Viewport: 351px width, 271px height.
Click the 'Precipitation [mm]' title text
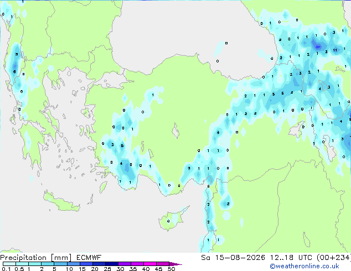[35, 258]
